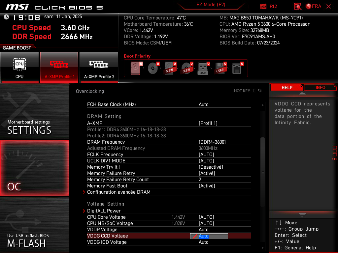Open CPU NB/SoC Voltage [AUTO] dropdown
This screenshot has height=253, width=338.
pos(206,223)
